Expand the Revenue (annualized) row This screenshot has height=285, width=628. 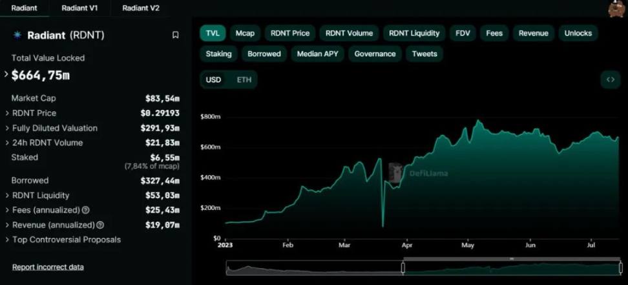pyautogui.click(x=7, y=225)
